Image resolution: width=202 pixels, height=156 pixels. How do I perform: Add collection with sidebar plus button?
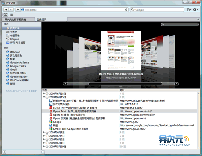click(4, 152)
